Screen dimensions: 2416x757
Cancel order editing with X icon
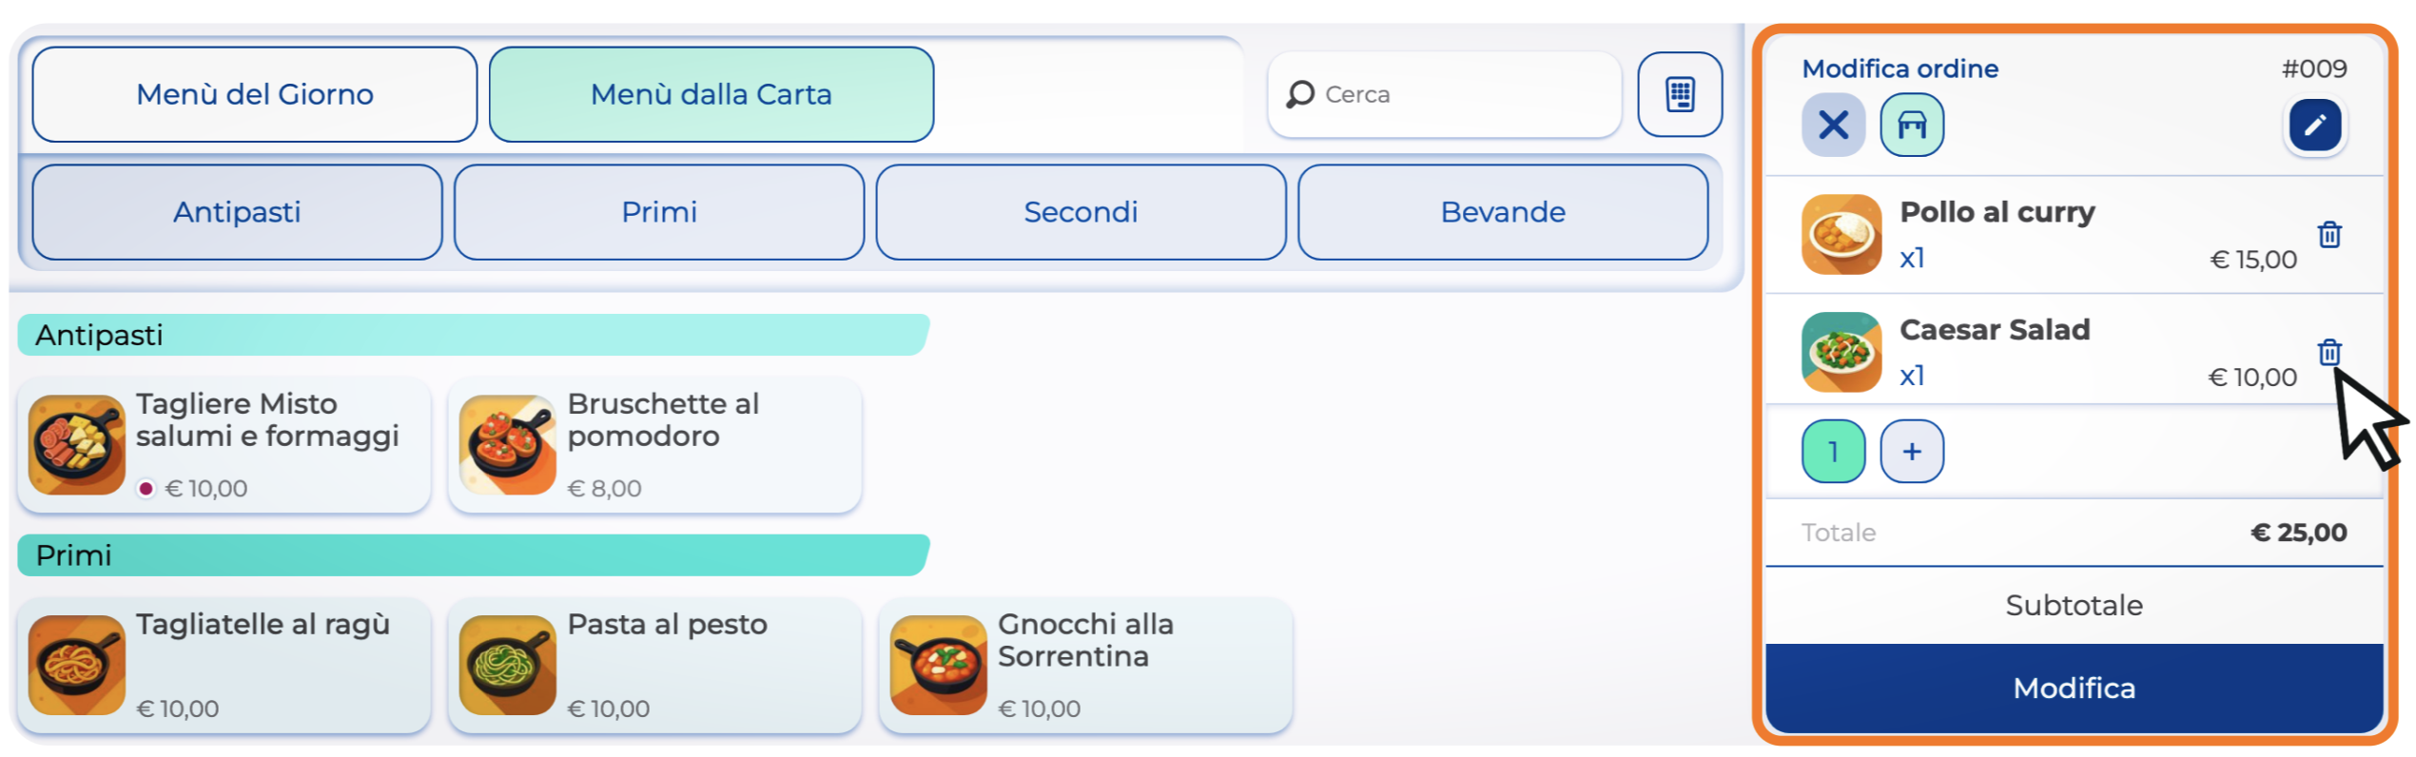(1833, 125)
